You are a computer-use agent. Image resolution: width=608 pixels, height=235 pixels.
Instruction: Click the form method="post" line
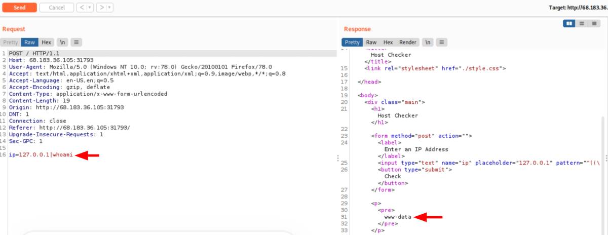(422, 136)
